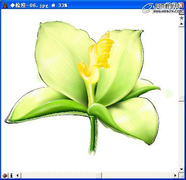Click the brown cube icon in the bottom-left corner

click(5, 175)
